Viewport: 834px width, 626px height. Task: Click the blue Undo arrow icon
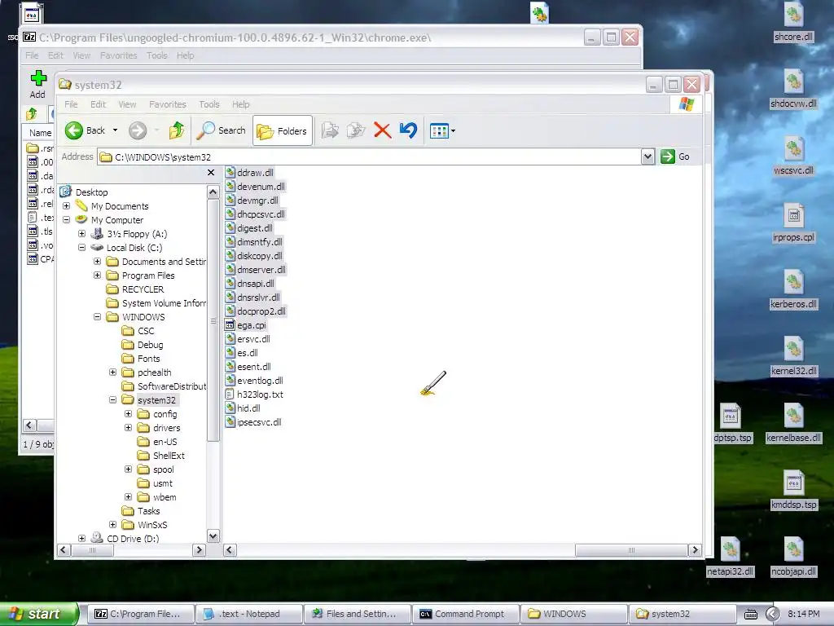click(409, 130)
